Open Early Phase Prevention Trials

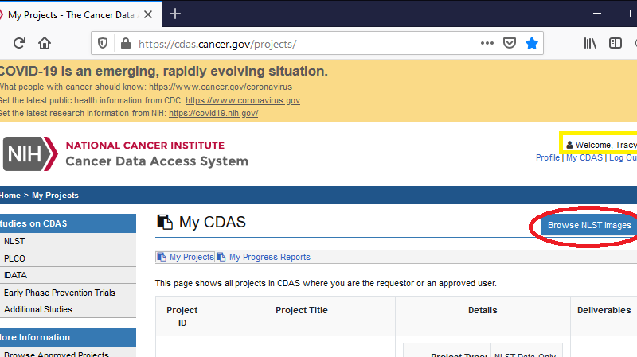68,293
